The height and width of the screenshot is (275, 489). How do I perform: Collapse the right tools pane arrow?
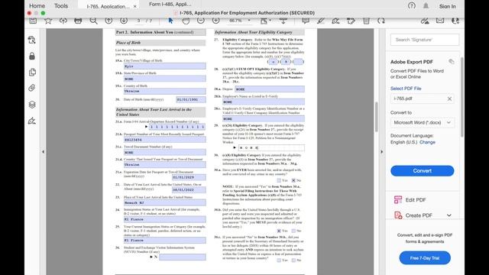click(x=382, y=152)
